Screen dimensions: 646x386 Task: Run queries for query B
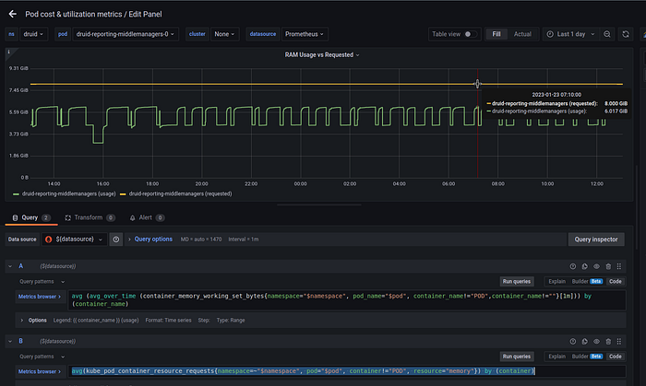click(x=517, y=357)
